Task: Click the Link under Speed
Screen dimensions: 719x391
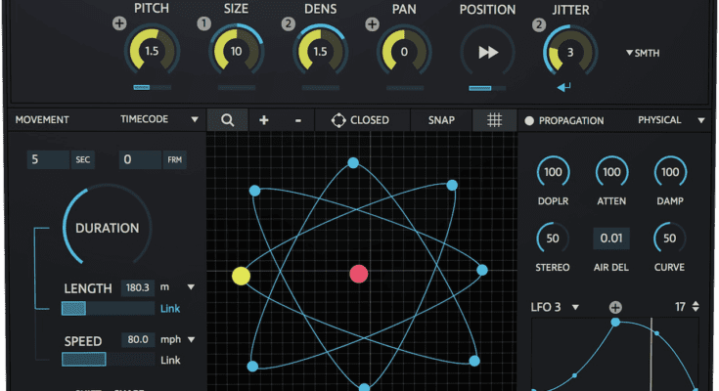Action: coord(170,360)
